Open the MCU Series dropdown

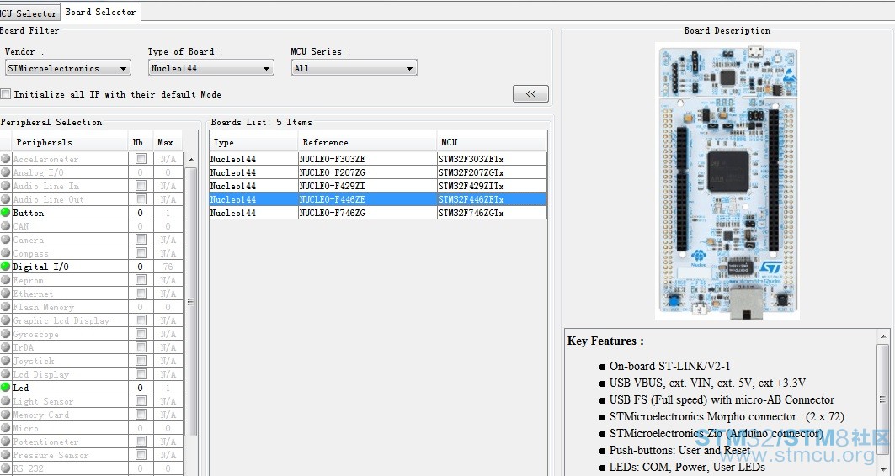pos(354,68)
